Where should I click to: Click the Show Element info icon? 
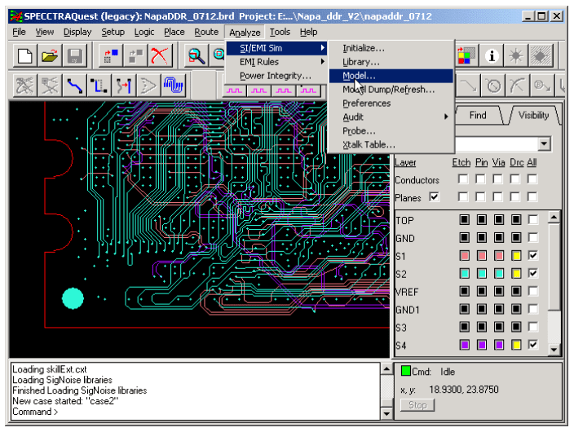click(x=492, y=55)
